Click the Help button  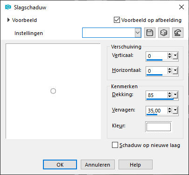coord(135,165)
